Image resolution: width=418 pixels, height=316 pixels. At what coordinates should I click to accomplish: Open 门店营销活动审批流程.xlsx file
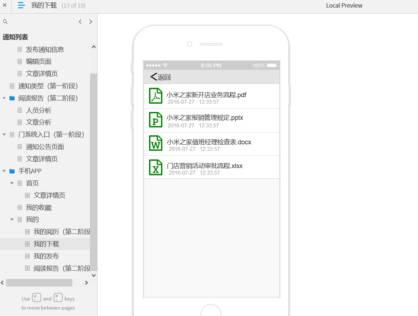coord(205,166)
